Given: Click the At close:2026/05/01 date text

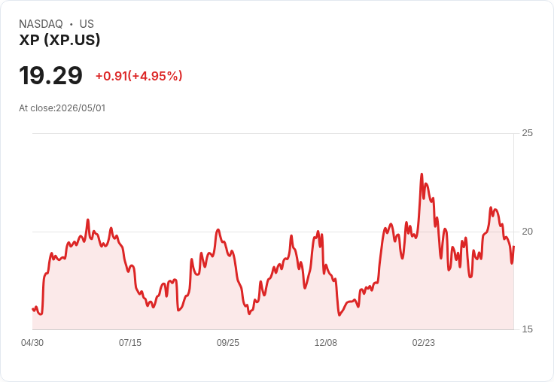Looking at the screenshot, I should pos(62,108).
